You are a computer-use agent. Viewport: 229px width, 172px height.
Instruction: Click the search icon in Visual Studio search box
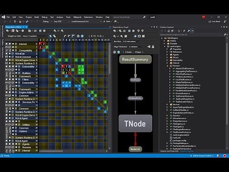click(x=144, y=17)
